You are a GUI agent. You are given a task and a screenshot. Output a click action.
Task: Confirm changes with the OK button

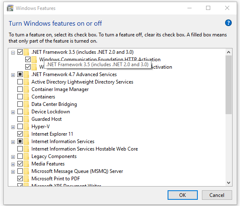coord(182,195)
